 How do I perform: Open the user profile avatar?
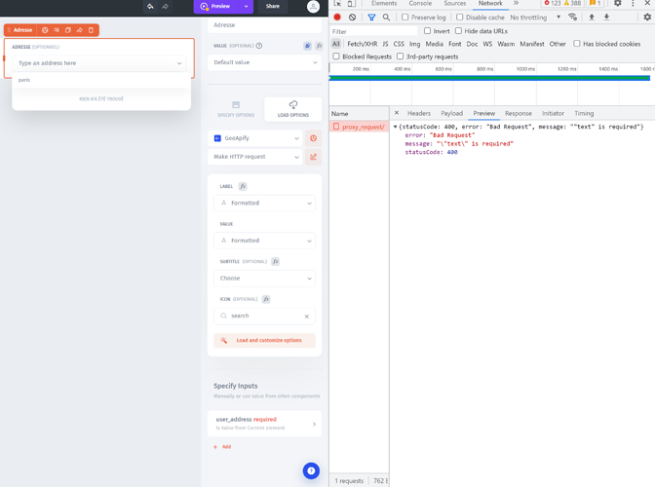313,6
